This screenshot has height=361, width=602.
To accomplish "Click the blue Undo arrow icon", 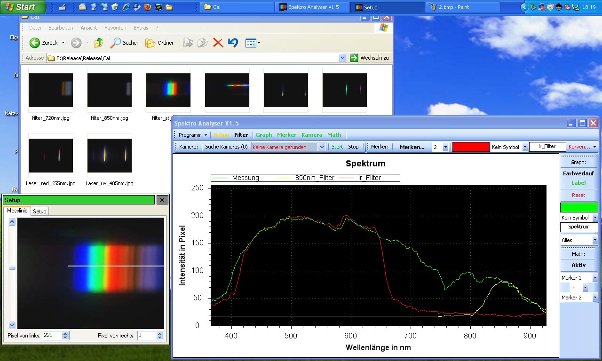I will point(233,43).
